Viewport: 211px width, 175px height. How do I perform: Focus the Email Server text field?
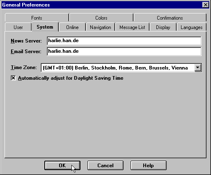124,51
